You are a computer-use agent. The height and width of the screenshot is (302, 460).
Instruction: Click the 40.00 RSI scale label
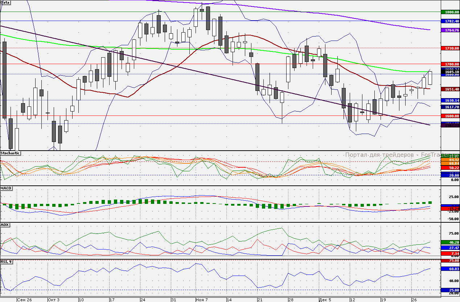tap(453, 281)
